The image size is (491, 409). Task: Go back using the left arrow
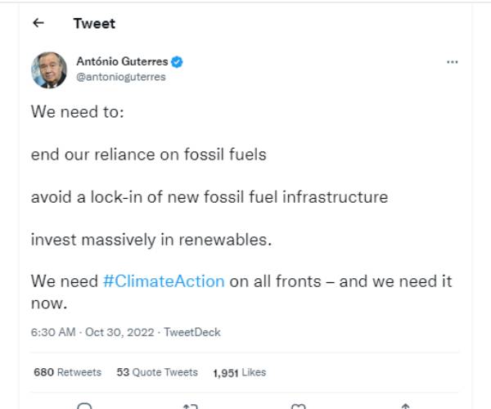38,23
